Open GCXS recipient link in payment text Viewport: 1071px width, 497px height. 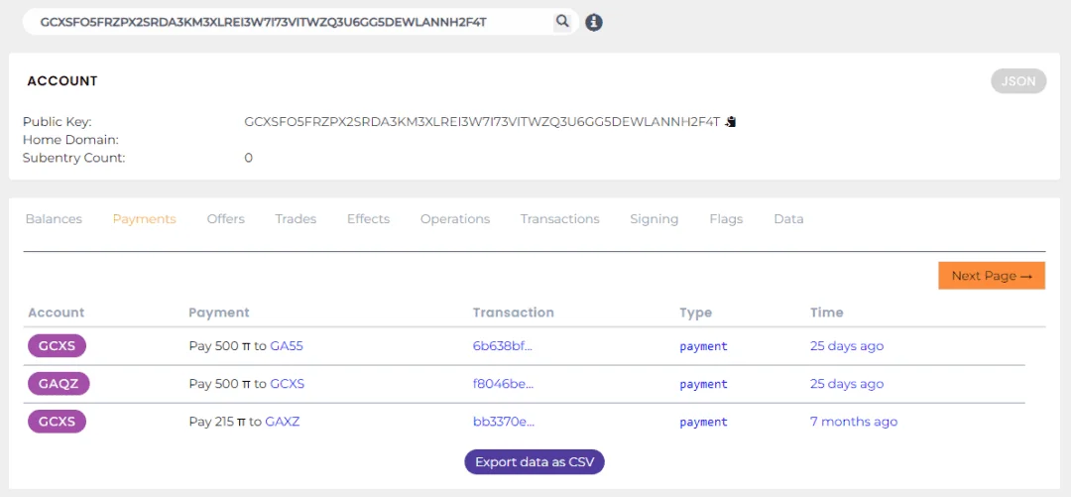(287, 384)
